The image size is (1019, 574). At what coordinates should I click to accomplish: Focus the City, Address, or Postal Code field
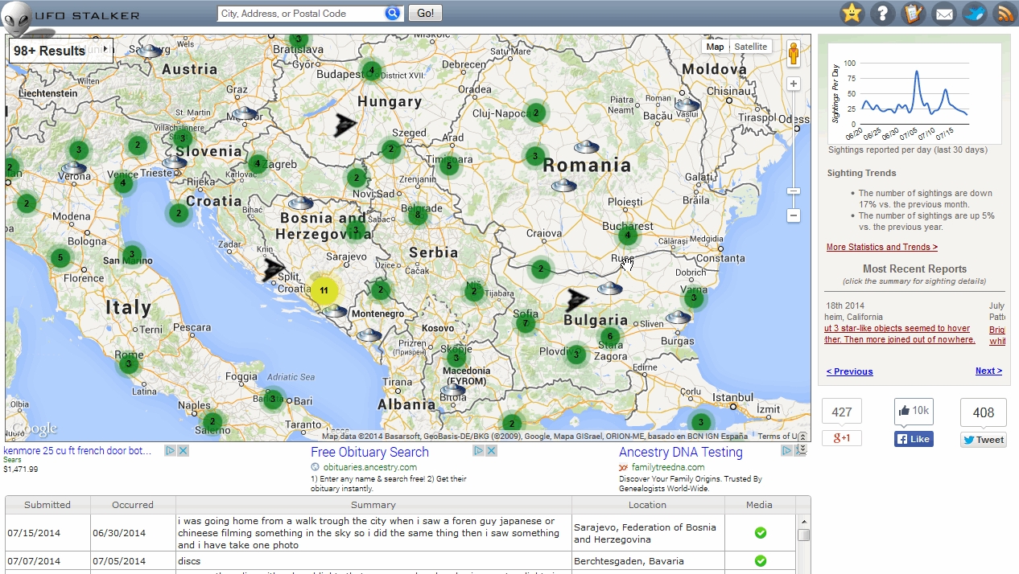coord(301,14)
